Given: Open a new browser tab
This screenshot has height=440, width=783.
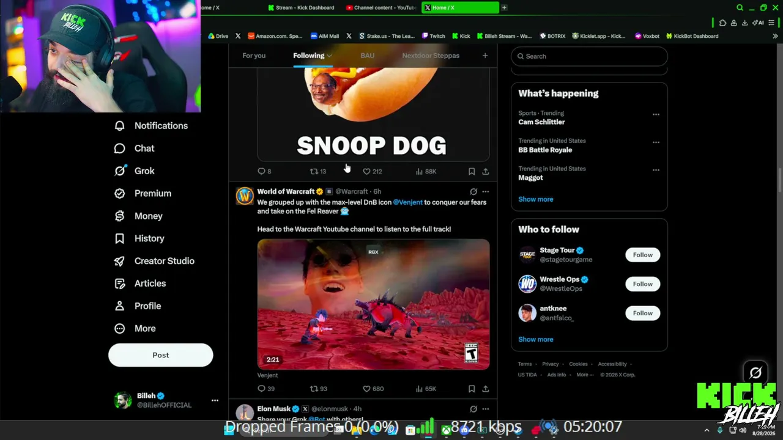Looking at the screenshot, I should [504, 8].
